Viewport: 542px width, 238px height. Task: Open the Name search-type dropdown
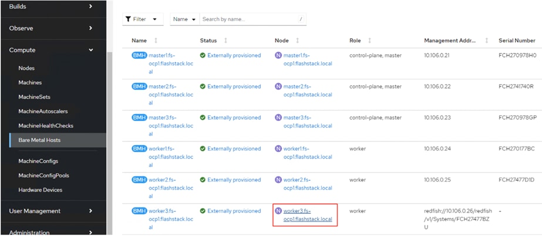click(184, 19)
